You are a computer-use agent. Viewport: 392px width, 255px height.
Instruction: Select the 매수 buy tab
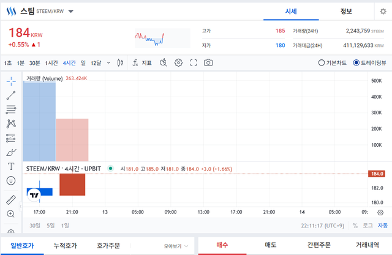pos(222,245)
